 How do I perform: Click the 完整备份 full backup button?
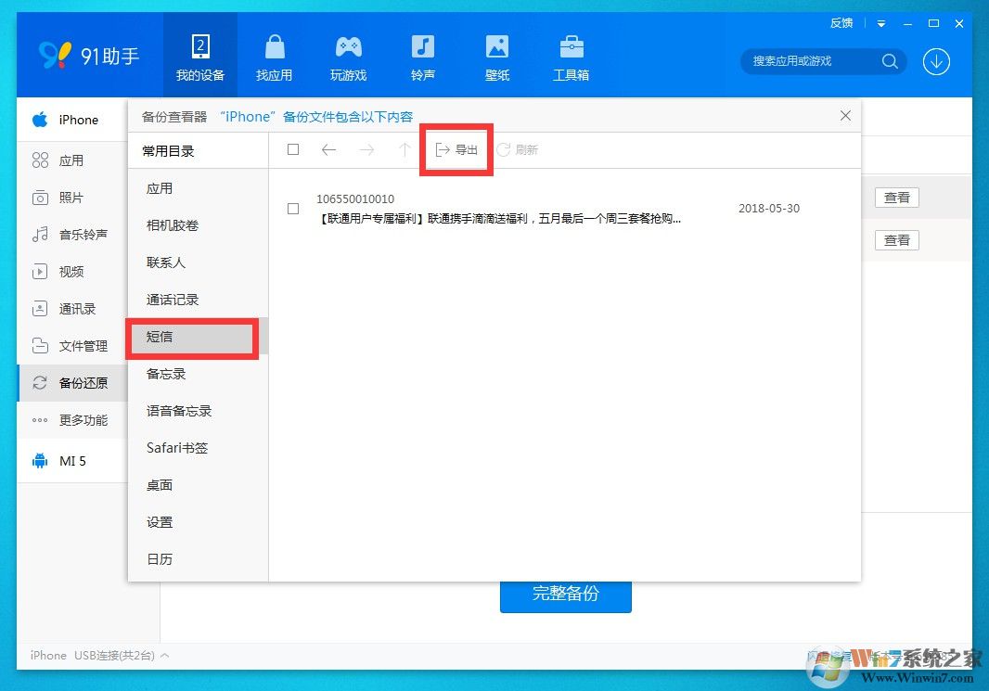coord(565,597)
